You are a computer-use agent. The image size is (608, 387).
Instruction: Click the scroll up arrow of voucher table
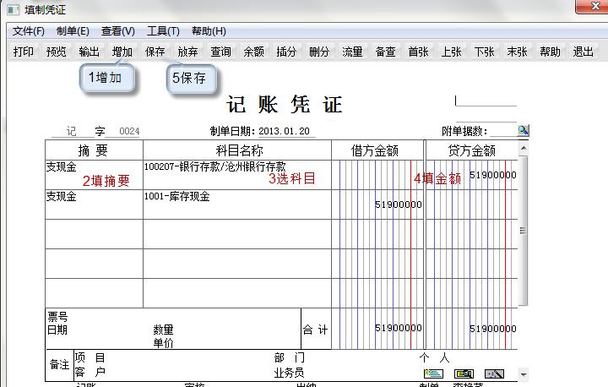[523, 148]
